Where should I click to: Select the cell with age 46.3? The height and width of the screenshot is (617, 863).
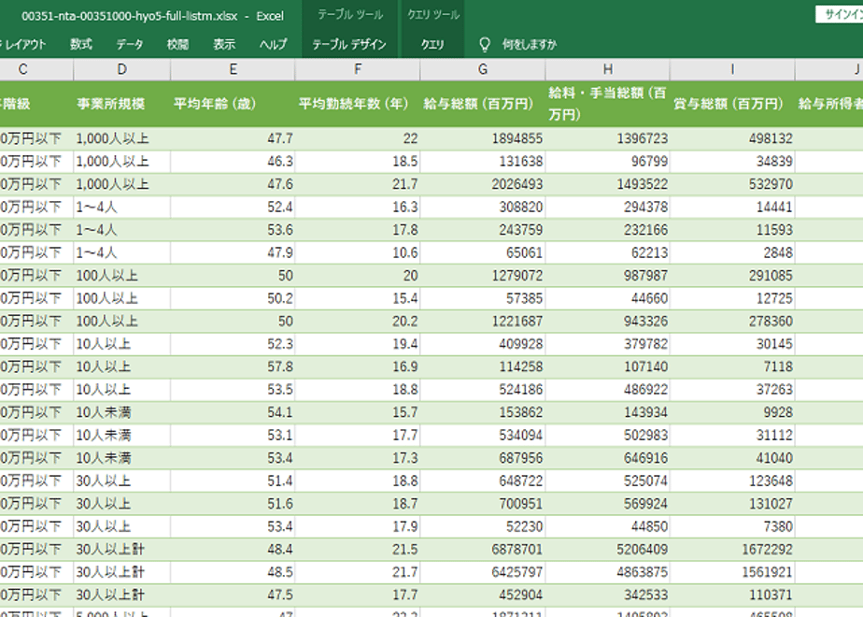point(233,162)
